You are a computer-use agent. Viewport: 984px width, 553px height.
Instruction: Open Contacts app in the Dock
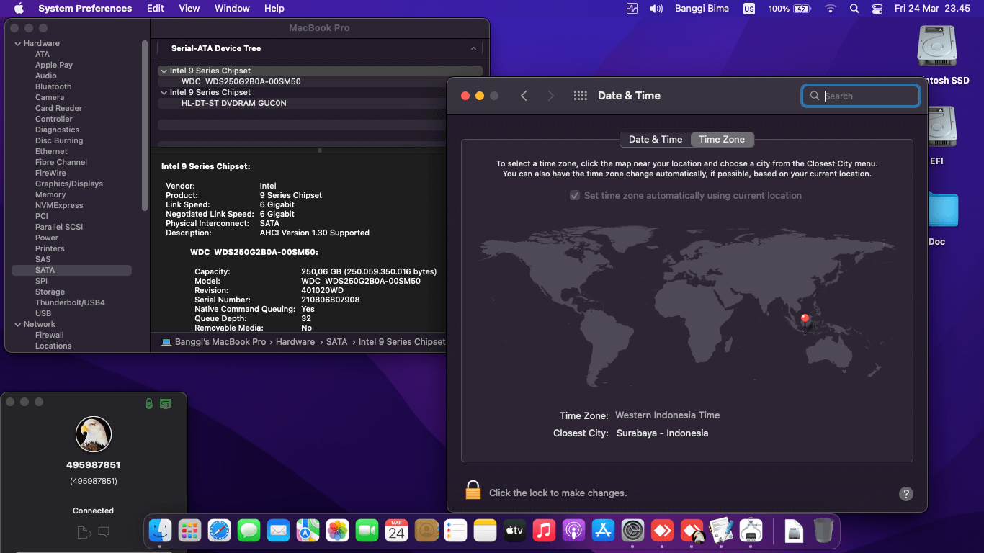coord(426,531)
